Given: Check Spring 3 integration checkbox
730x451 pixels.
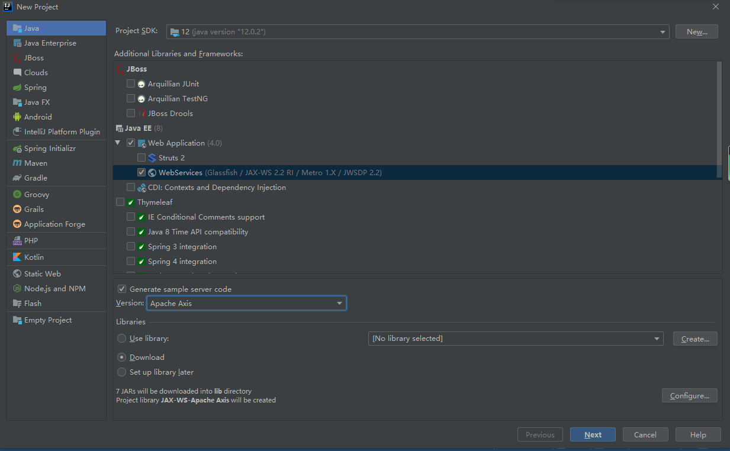Looking at the screenshot, I should pyautogui.click(x=131, y=246).
